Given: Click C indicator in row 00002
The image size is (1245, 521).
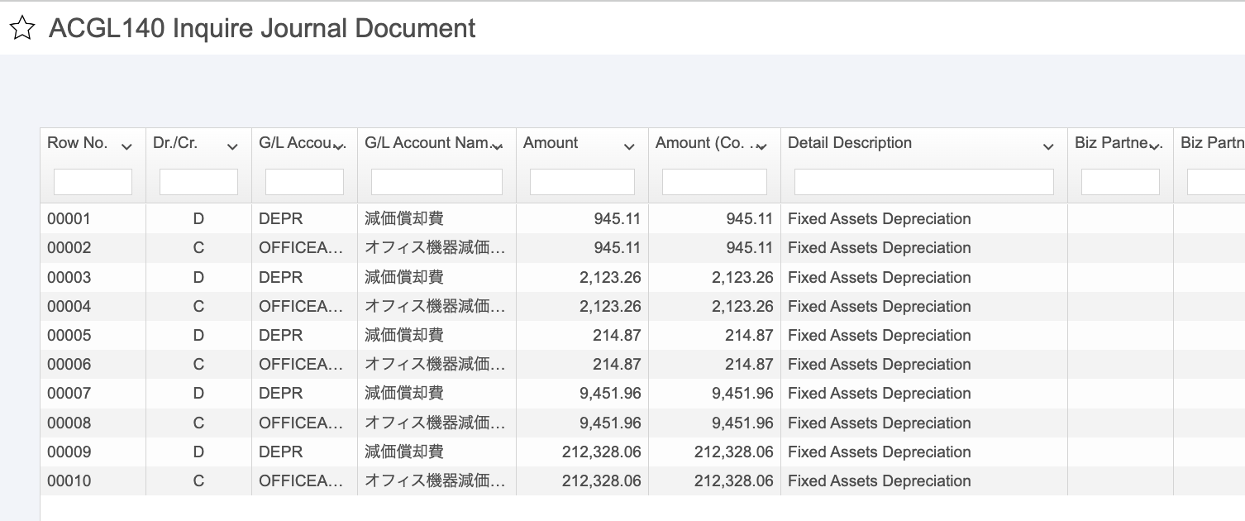Looking at the screenshot, I should 198,248.
